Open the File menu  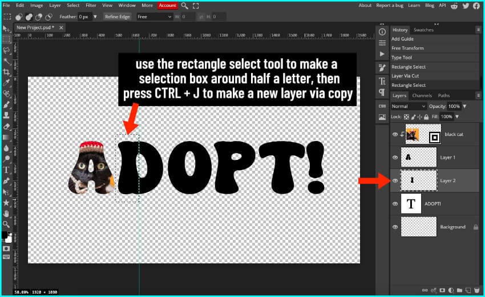coord(6,5)
